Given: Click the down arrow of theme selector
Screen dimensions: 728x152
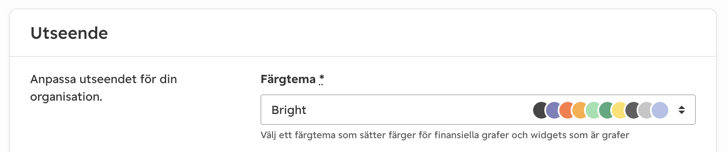Looking at the screenshot, I should [x=682, y=113].
